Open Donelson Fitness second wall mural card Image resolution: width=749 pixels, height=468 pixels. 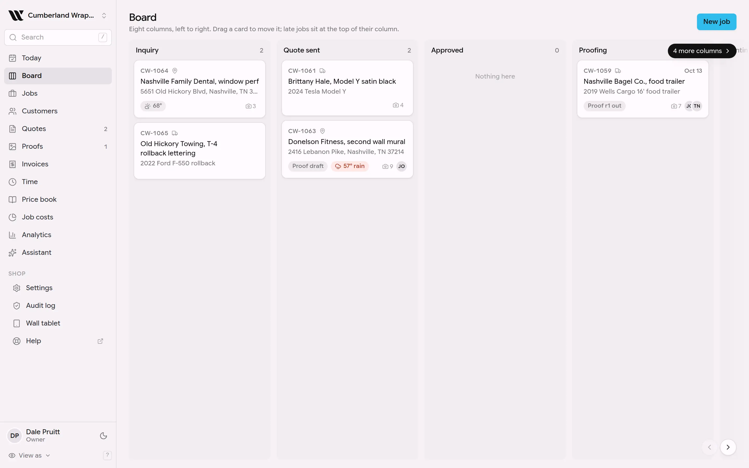click(x=347, y=149)
